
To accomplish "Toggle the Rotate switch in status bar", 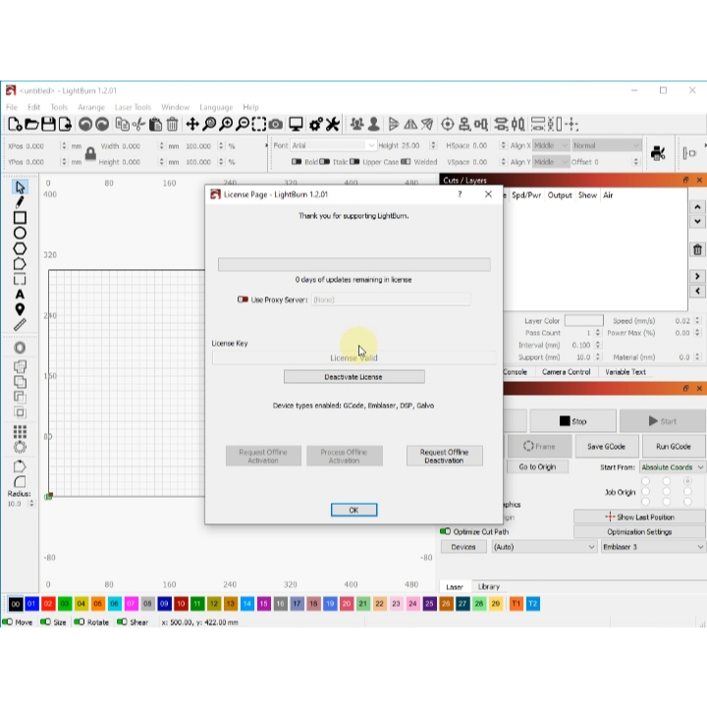I will pyautogui.click(x=80, y=623).
